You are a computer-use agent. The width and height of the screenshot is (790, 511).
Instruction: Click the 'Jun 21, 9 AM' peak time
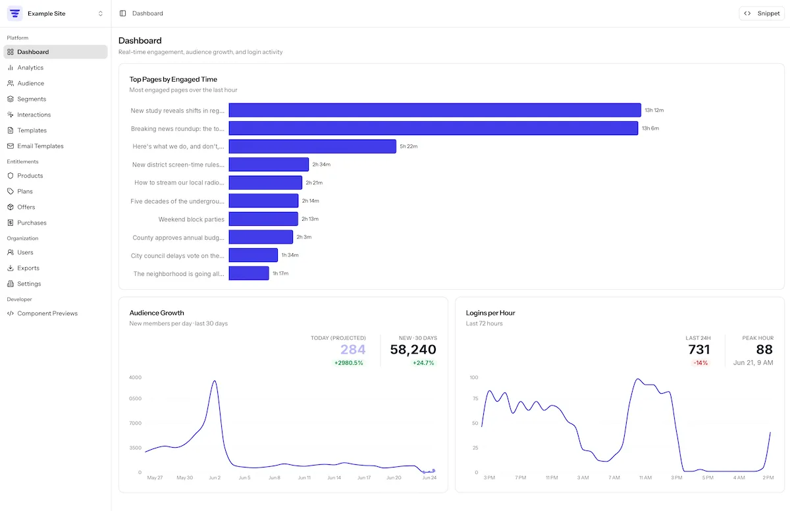[x=753, y=363]
